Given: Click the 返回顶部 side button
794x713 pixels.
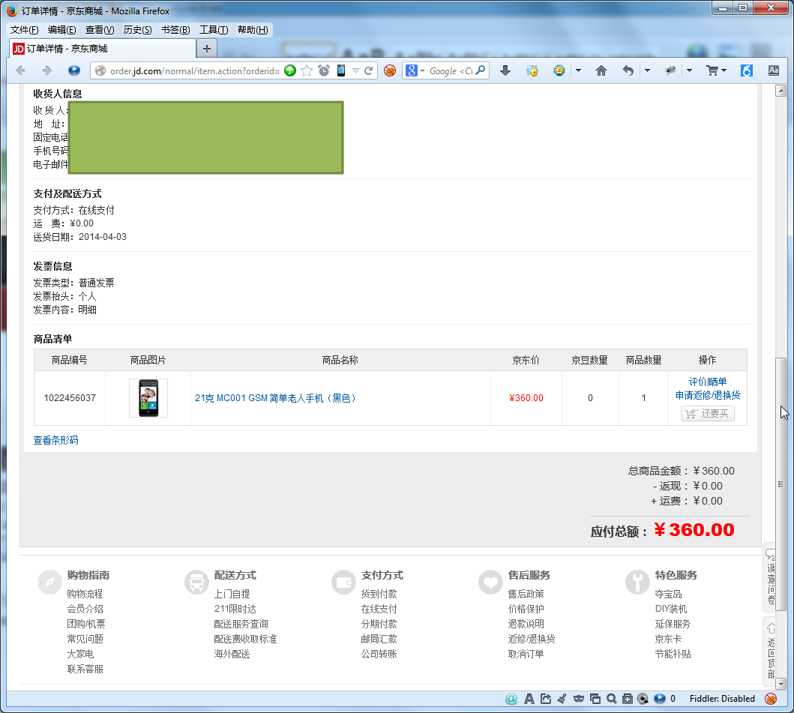Looking at the screenshot, I should click(771, 652).
